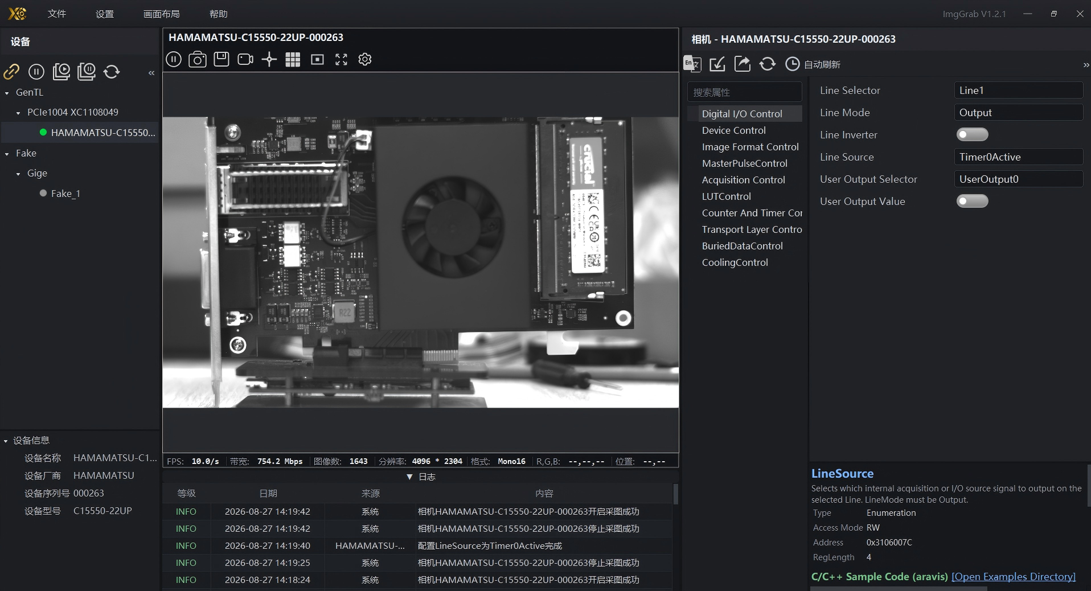
Task: Click the ImgGrab application logo
Action: click(17, 14)
